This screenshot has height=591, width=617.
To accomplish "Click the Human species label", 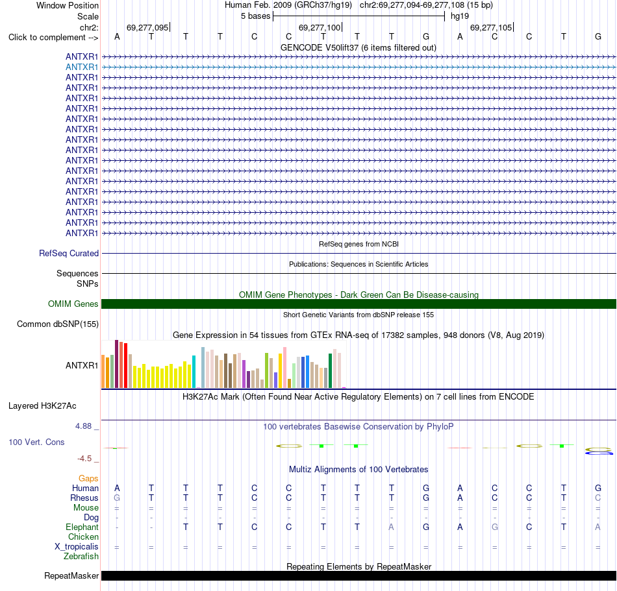I will [x=85, y=488].
